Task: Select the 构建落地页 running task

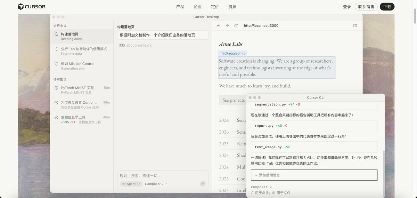Action: (82, 36)
